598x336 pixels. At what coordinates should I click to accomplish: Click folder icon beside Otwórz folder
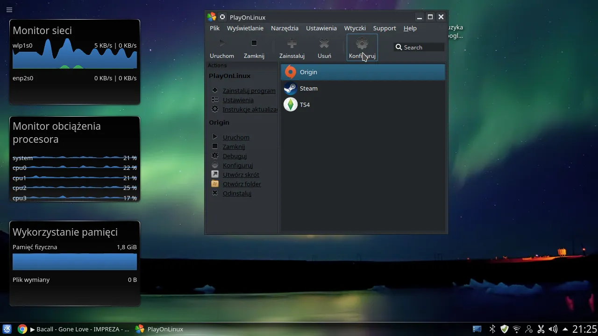coord(215,184)
